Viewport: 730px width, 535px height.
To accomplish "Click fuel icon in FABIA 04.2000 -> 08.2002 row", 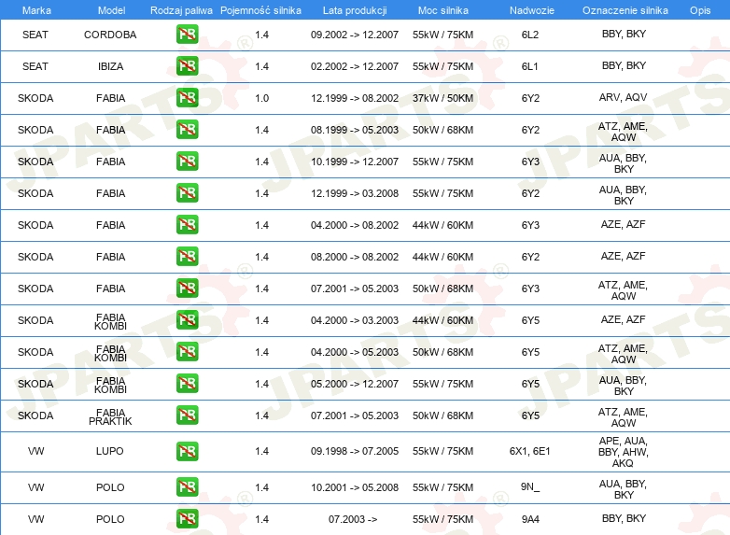I will pyautogui.click(x=187, y=224).
